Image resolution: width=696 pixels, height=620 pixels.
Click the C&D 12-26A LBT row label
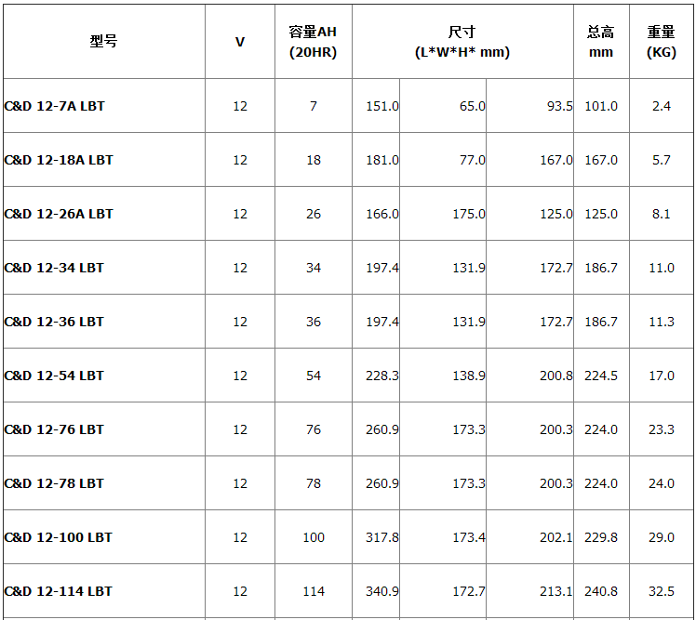point(59,214)
